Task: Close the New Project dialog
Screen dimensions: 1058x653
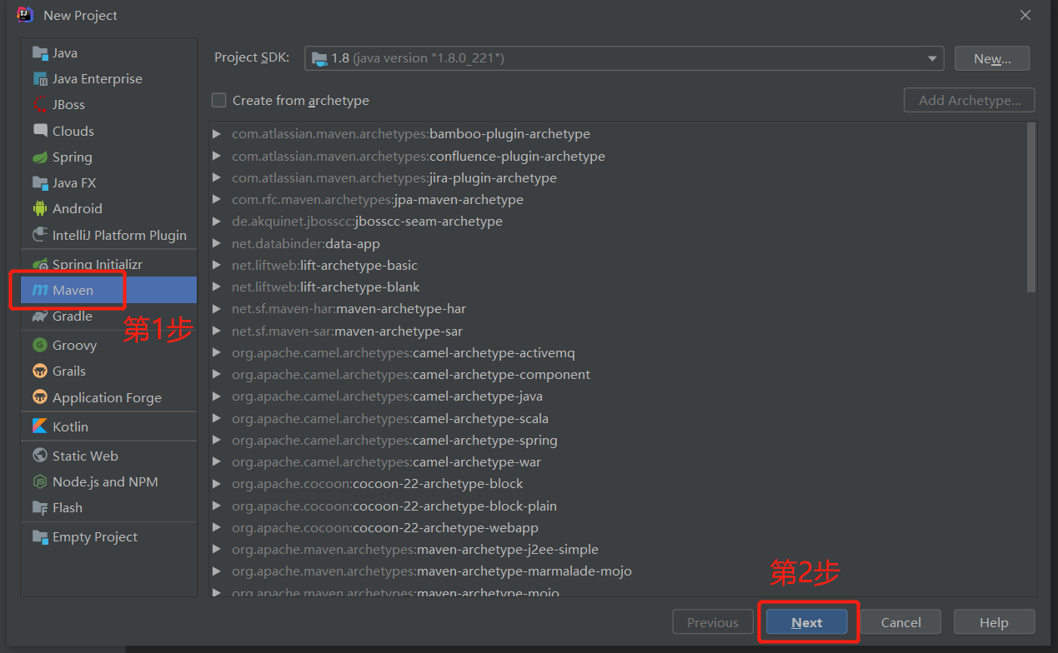Action: tap(1025, 15)
